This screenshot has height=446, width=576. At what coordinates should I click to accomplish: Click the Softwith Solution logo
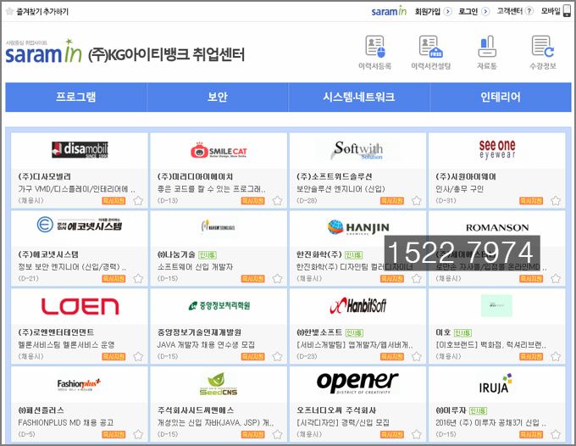(x=357, y=150)
